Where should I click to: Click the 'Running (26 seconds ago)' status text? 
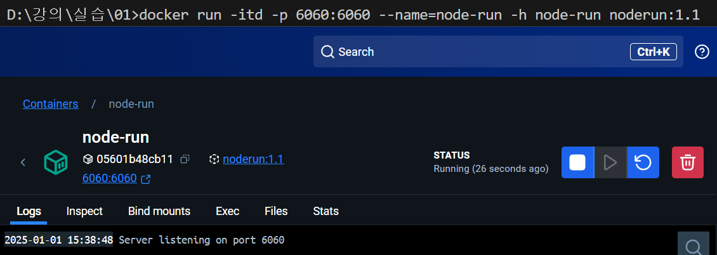491,169
